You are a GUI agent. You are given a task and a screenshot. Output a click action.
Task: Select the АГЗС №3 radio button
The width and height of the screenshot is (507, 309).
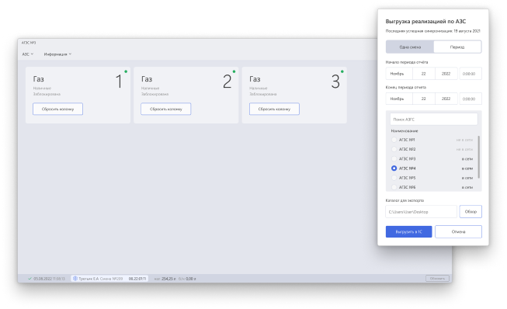394,158
